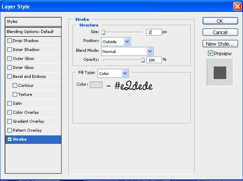Open the stroke Color swatch

pos(96,85)
